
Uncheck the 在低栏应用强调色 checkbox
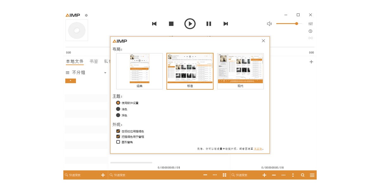coord(117,130)
